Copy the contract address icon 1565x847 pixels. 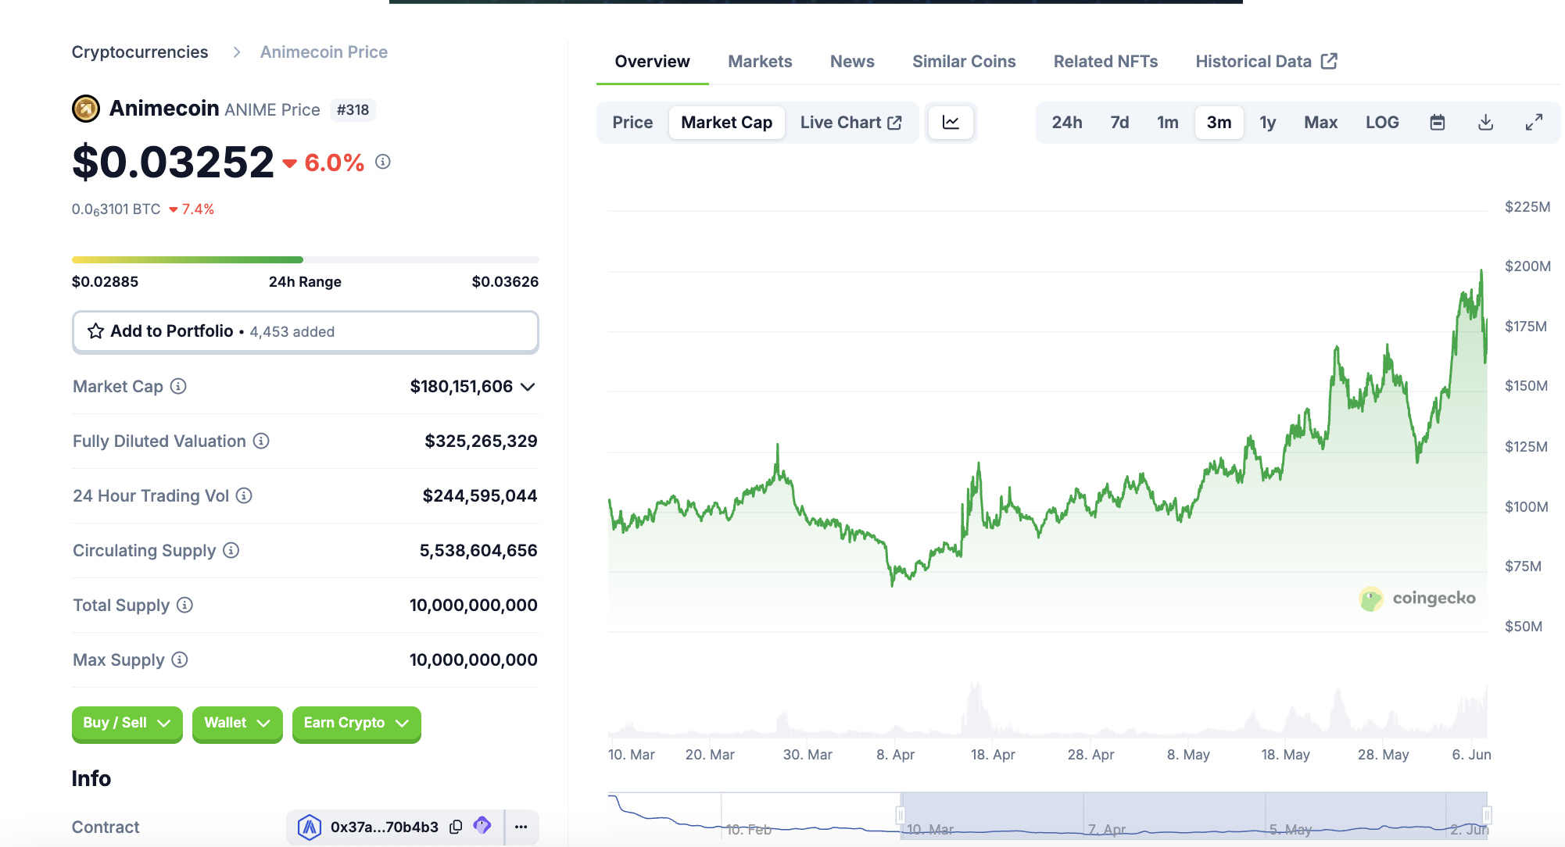[x=456, y=827]
